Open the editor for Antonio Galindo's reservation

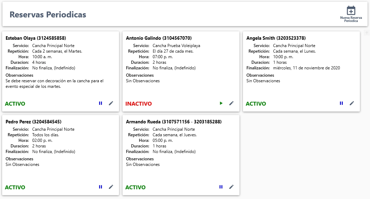(231, 103)
